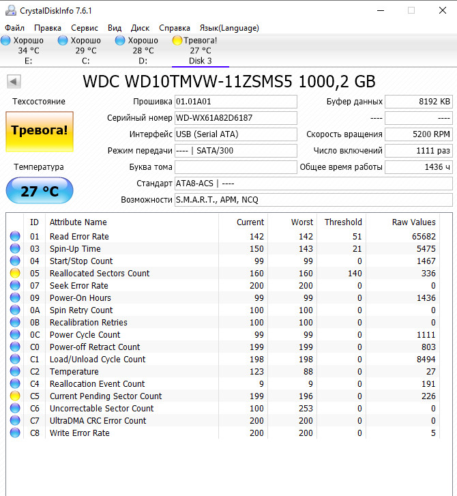Image resolution: width=457 pixels, height=496 pixels.
Task: Click status orb for Reallocation Event Count
Action: 15,383
